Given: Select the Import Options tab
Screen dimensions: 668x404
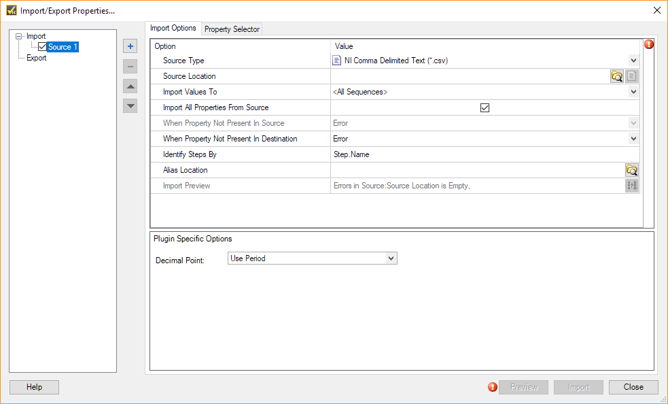Looking at the screenshot, I should [x=173, y=28].
